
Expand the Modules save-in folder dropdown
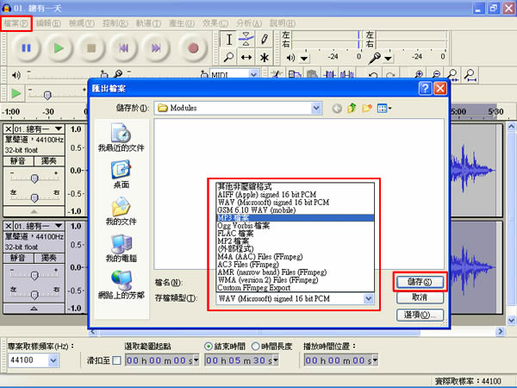(x=316, y=109)
